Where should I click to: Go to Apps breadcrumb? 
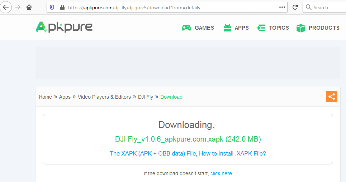pyautogui.click(x=65, y=97)
